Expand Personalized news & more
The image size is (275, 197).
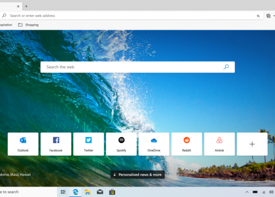click(x=137, y=174)
